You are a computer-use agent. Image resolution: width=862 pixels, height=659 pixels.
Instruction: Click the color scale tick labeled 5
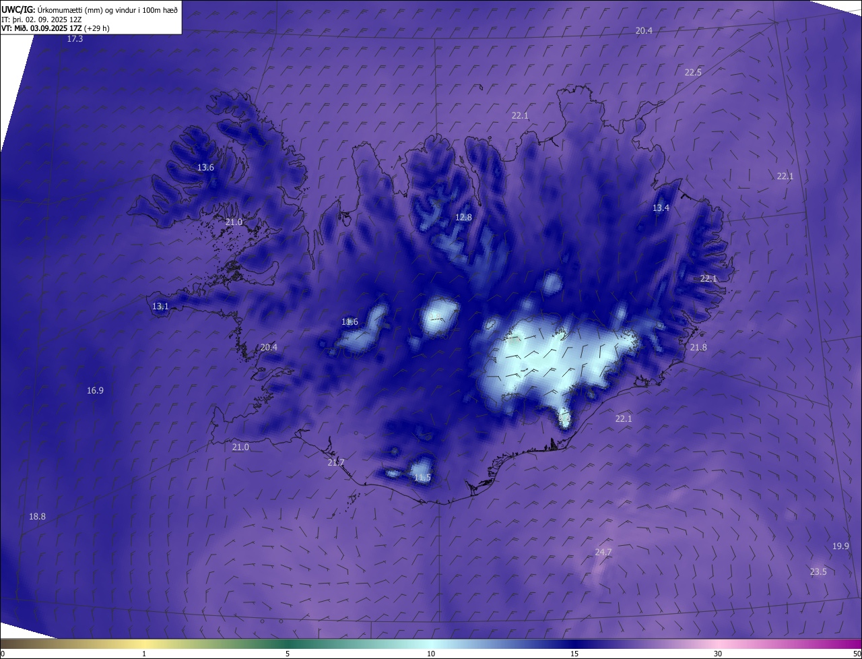click(288, 654)
